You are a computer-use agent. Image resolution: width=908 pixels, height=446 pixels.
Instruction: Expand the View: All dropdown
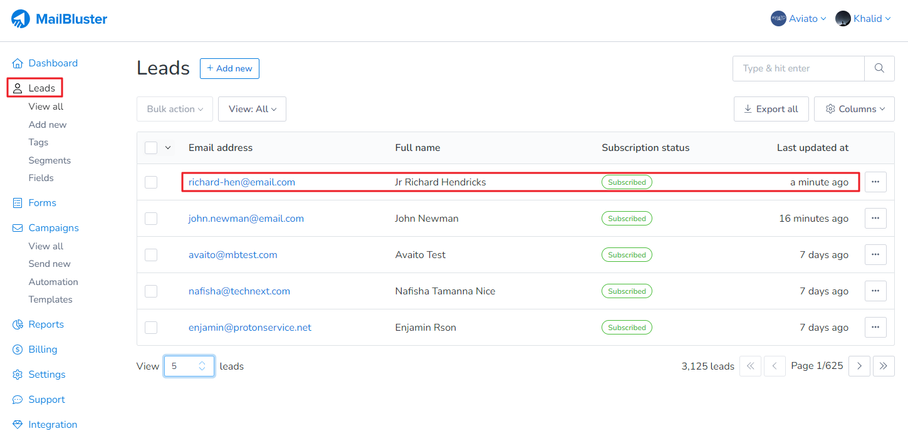252,109
